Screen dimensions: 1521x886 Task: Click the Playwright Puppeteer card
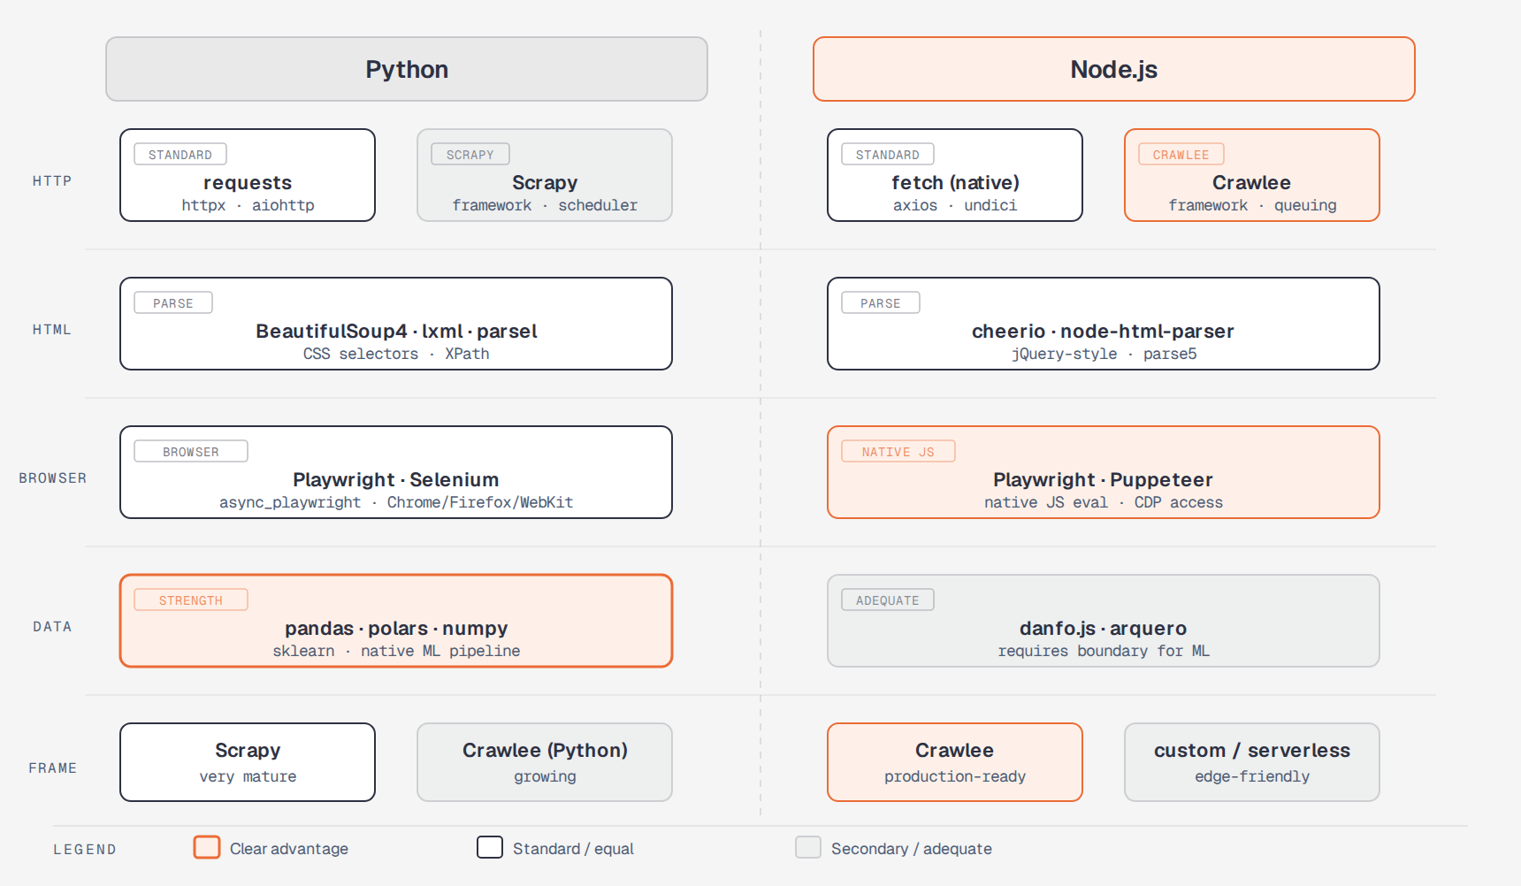point(1104,472)
